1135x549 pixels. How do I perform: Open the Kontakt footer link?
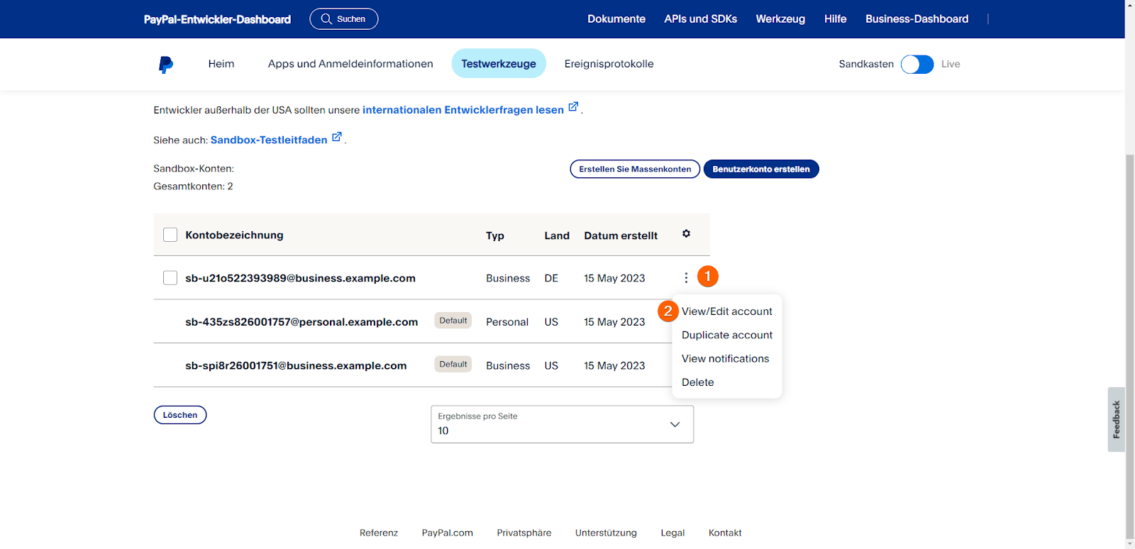[x=725, y=533]
